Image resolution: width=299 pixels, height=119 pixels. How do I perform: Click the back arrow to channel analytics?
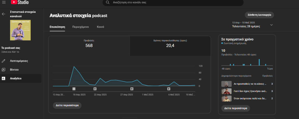(4, 14)
